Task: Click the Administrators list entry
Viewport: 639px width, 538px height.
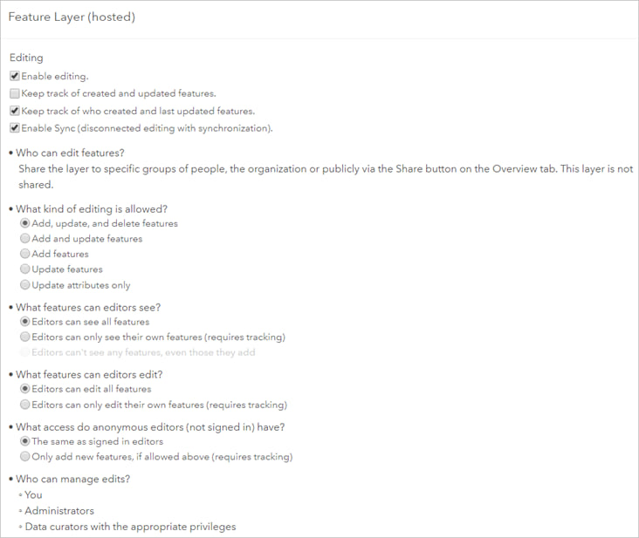Action: click(59, 511)
